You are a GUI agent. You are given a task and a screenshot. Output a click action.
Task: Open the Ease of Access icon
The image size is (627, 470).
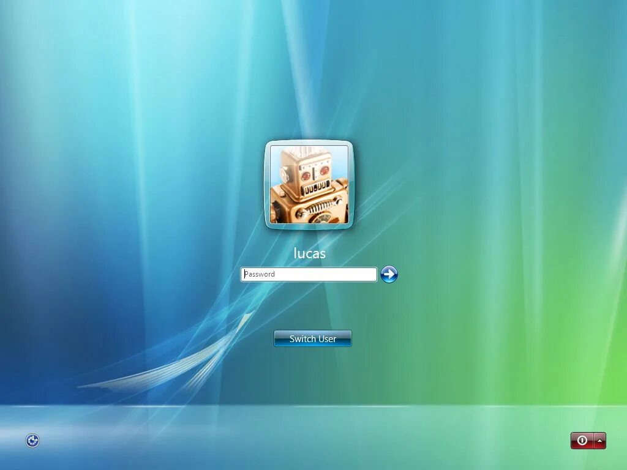pyautogui.click(x=32, y=441)
